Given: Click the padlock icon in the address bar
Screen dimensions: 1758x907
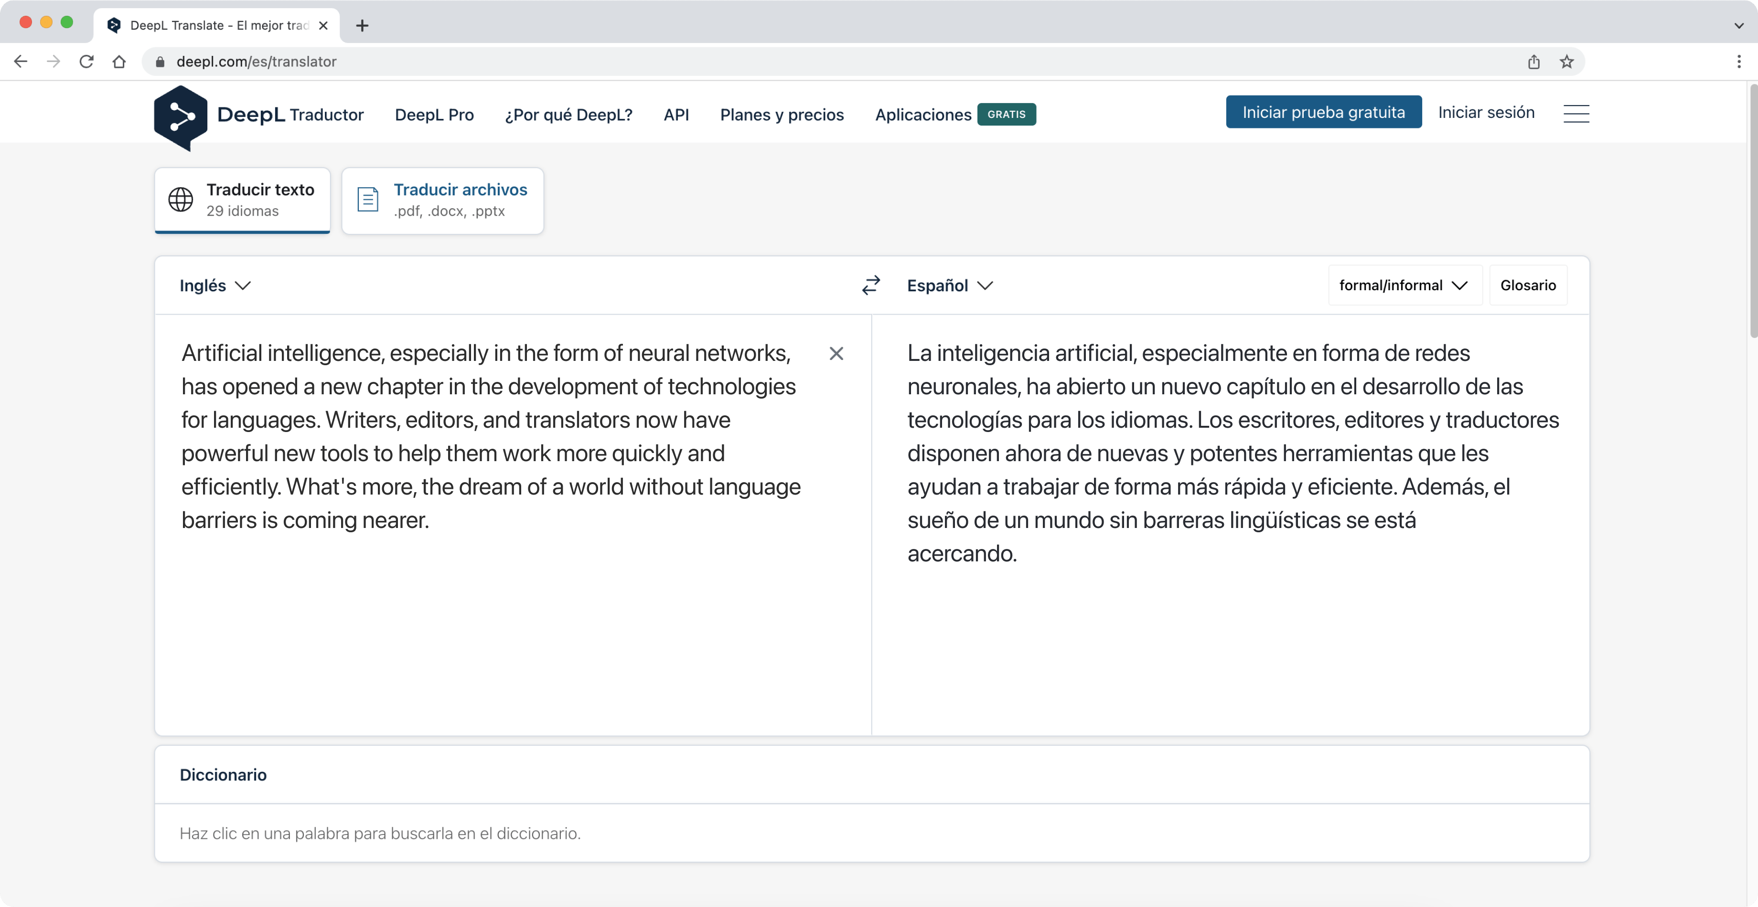Looking at the screenshot, I should point(160,62).
